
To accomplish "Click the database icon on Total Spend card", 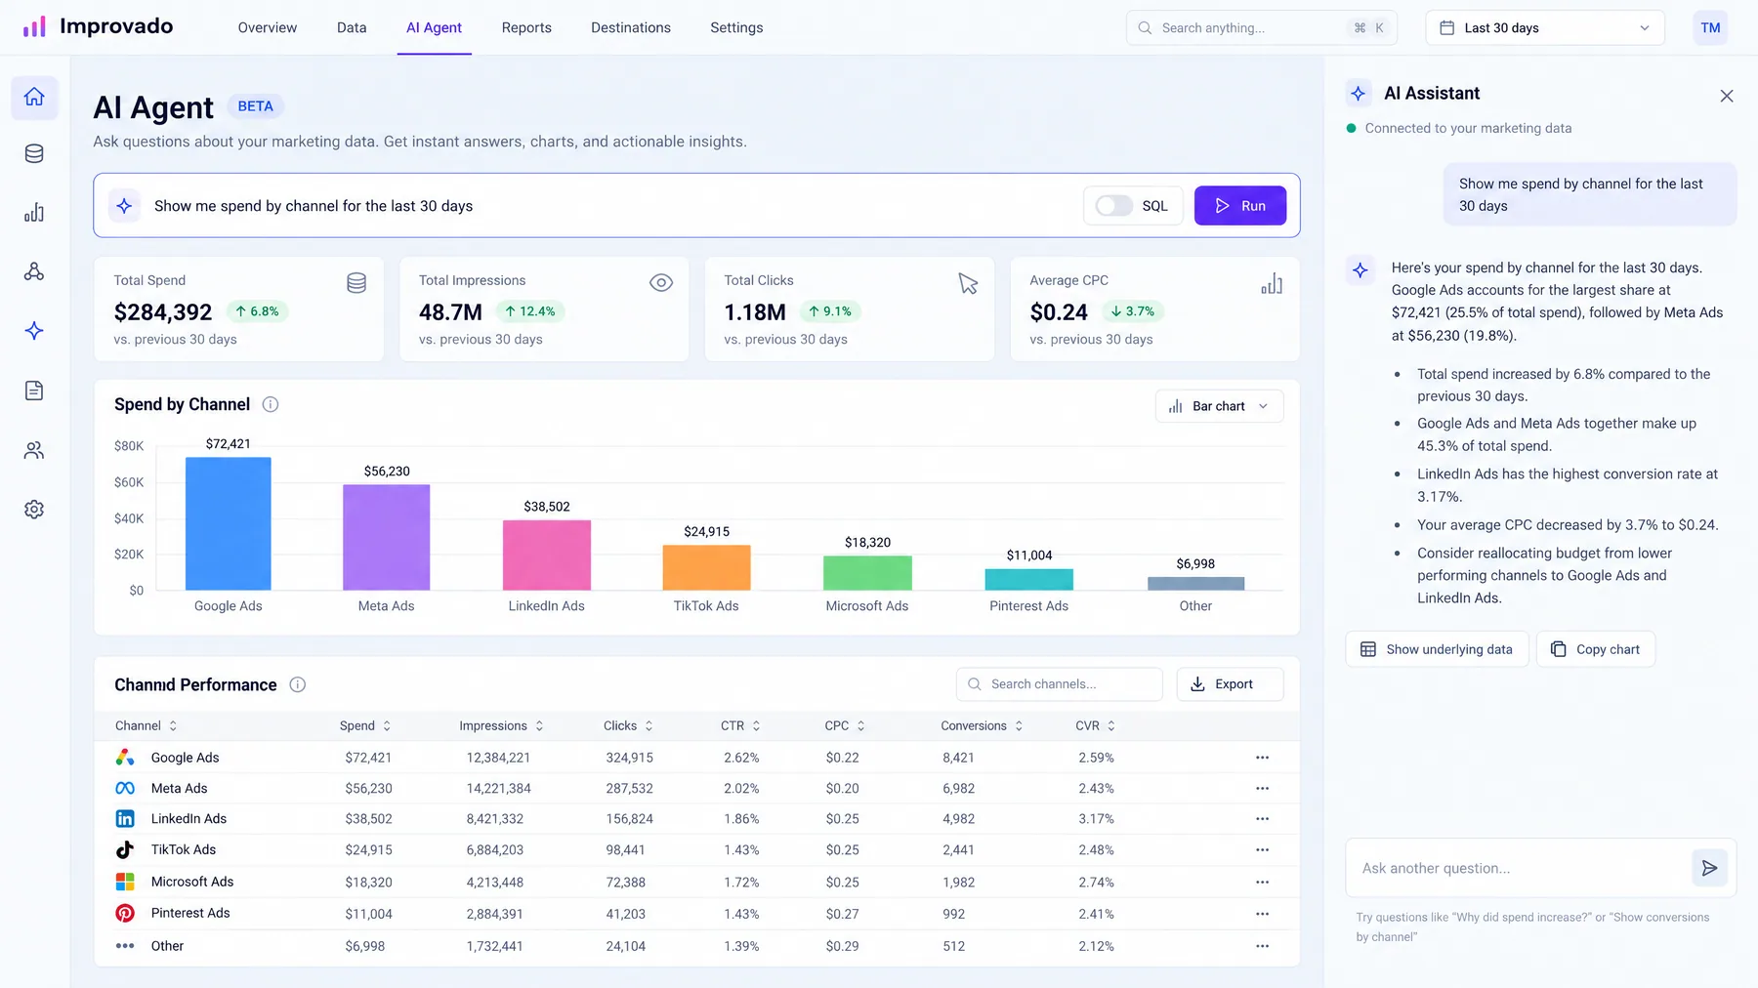I will pyautogui.click(x=356, y=283).
